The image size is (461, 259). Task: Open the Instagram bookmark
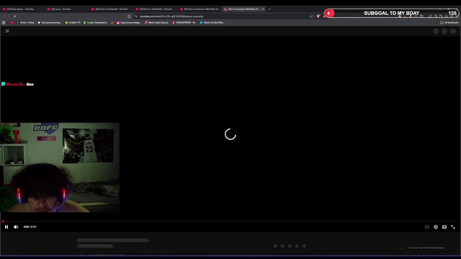click(129, 23)
